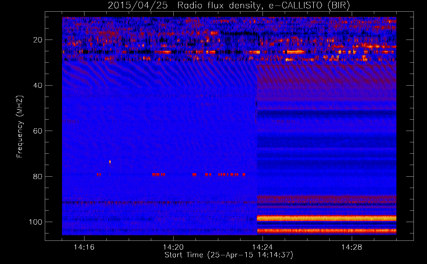Click the 20 MHz frequency tick label
The height and width of the screenshot is (264, 427).
pyautogui.click(x=38, y=40)
